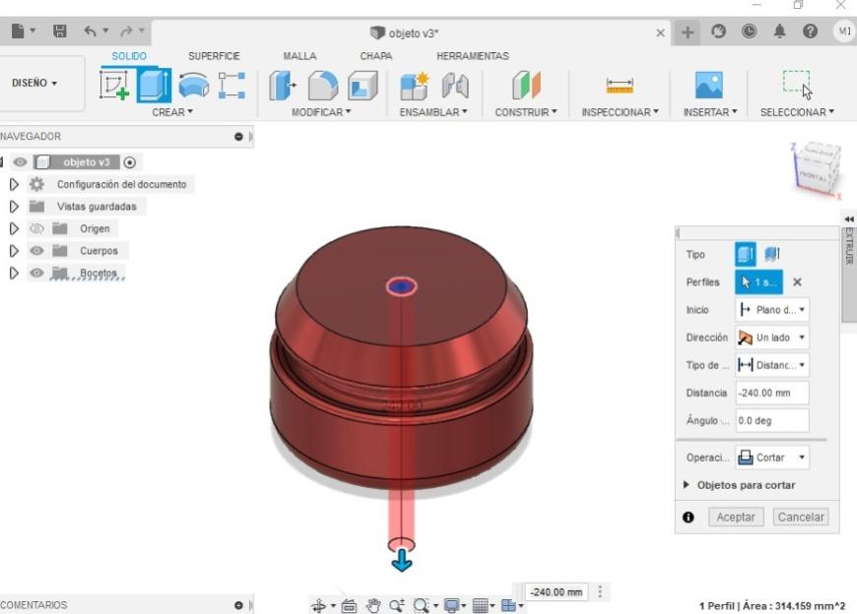Expand the Cuerpos tree node
The width and height of the screenshot is (857, 614).
point(14,251)
